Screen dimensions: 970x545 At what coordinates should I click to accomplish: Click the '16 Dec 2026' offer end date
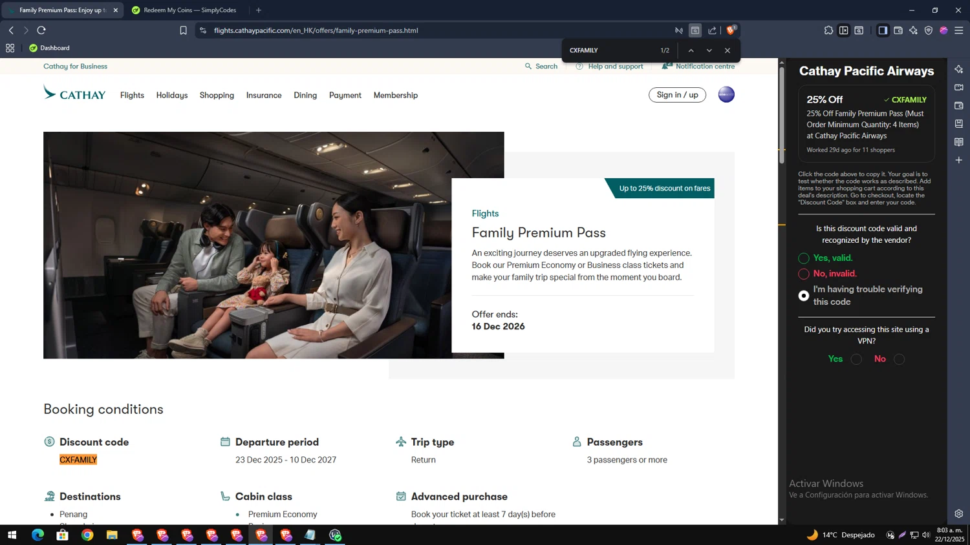coord(498,327)
